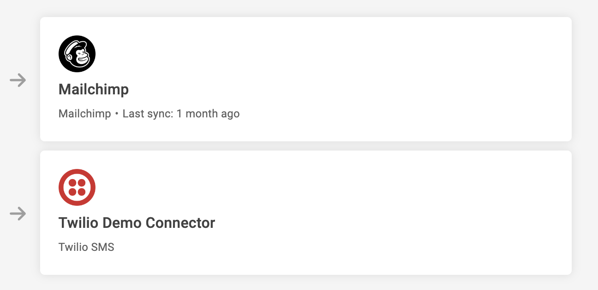Click empty space inside the Twilio card
The width and height of the screenshot is (598, 290).
pyautogui.click(x=369, y=212)
